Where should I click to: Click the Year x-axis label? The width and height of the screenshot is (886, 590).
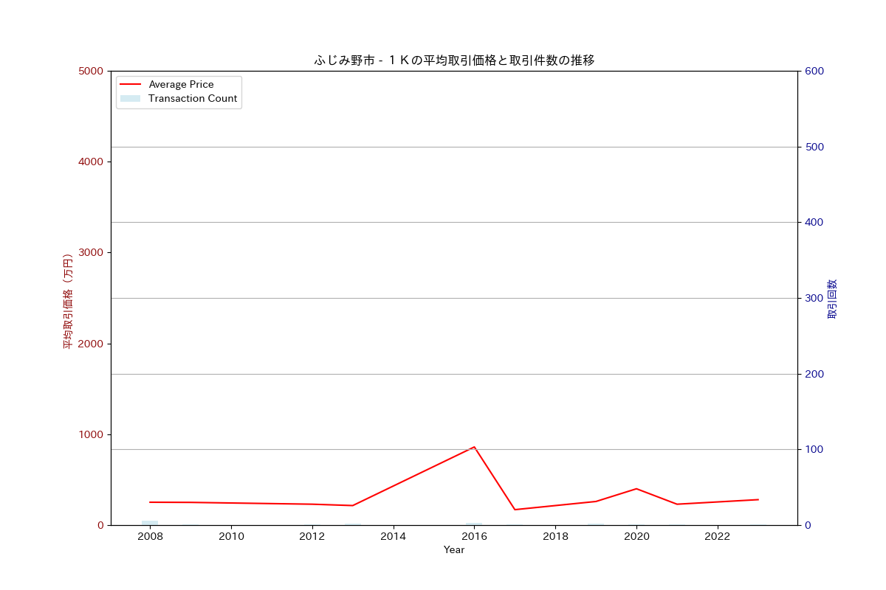tap(454, 550)
